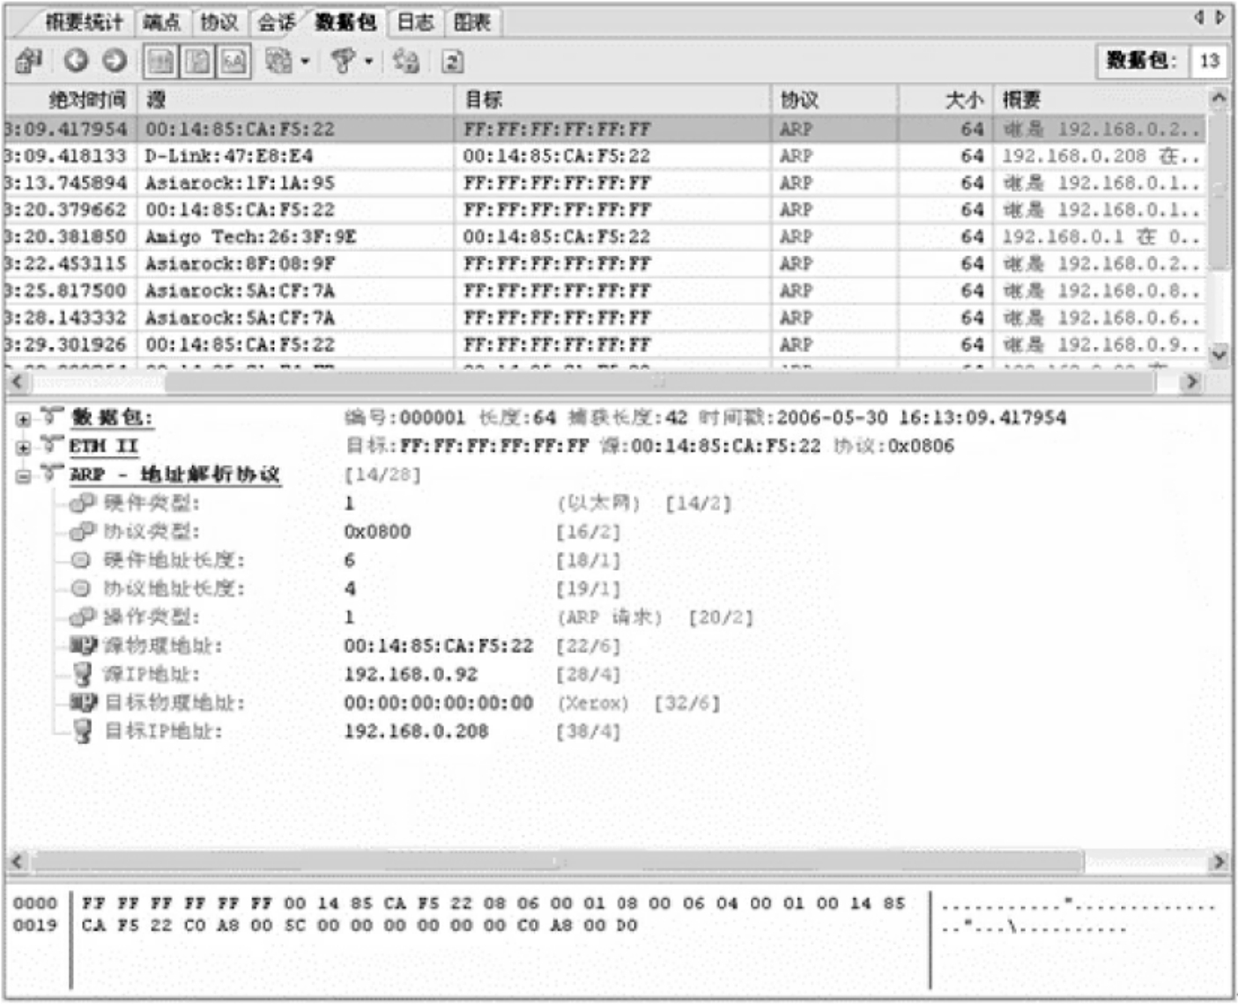Click the forward navigation arrow icon
Image resolution: width=1238 pixels, height=1004 pixels.
(115, 60)
